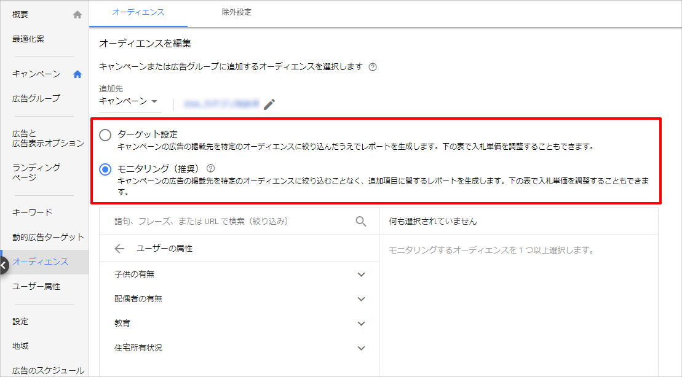Expand the 教育 category
The image size is (682, 377).
click(361, 324)
